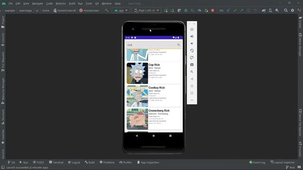303x170 pixels.
Task: Click the emulator toolbar overview square icon
Action: coord(192,93)
